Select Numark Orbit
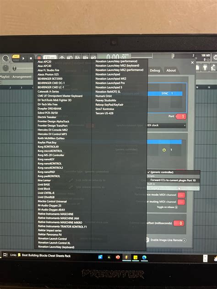The height and width of the screenshot is (289, 217). [x=103, y=96]
